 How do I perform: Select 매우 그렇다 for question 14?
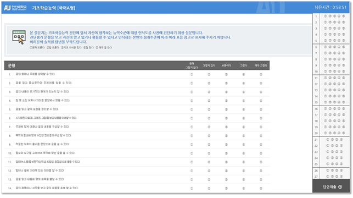coord(261,188)
